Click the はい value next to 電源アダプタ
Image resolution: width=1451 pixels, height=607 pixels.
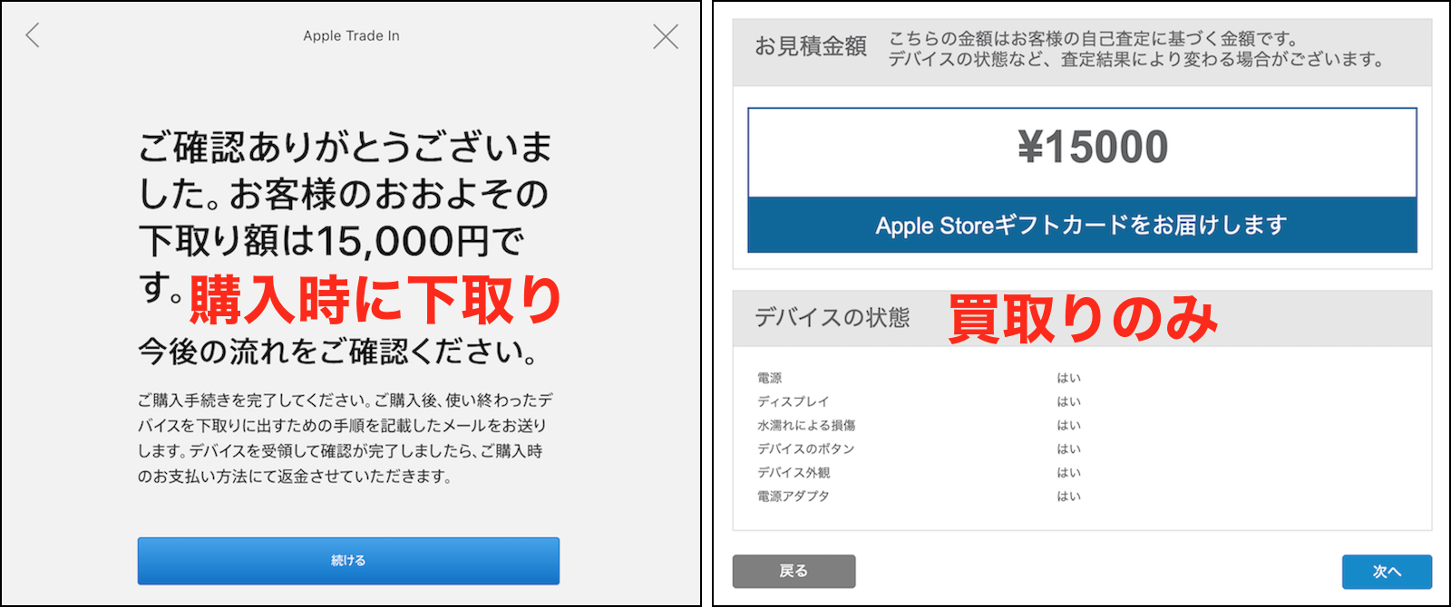click(x=1068, y=496)
